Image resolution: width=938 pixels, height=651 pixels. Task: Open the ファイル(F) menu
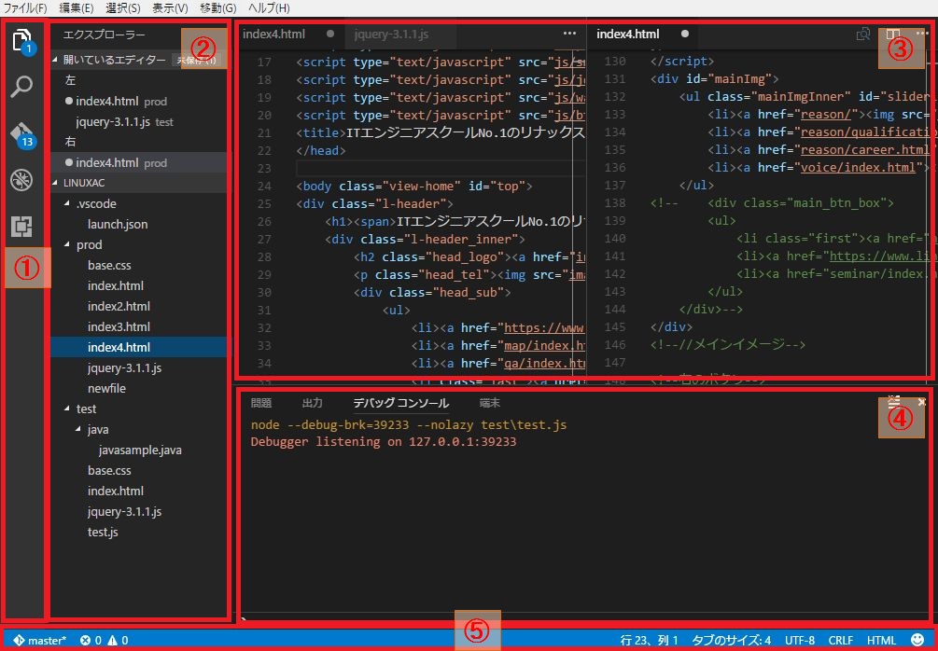pos(25,7)
